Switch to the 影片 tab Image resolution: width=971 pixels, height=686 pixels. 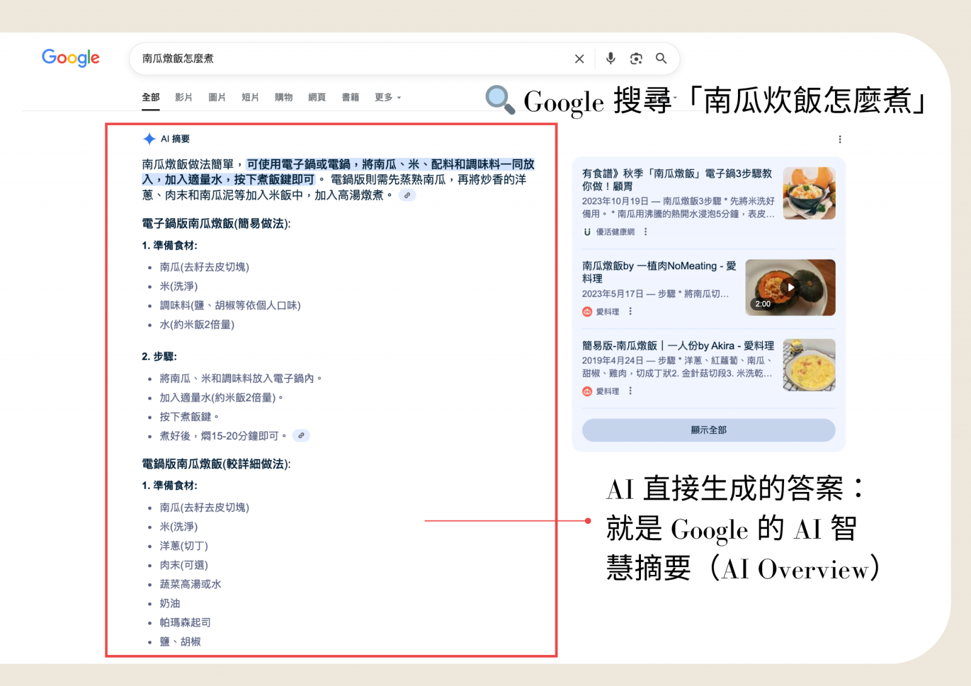183,97
